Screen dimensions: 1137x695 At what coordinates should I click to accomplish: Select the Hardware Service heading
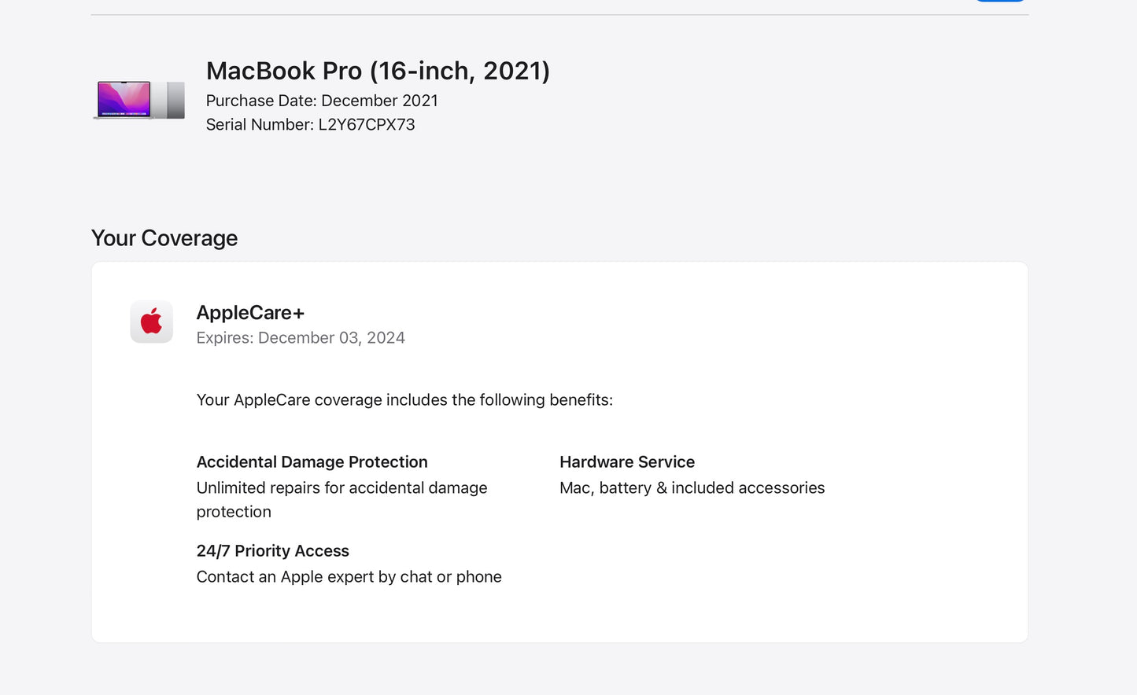[627, 462]
